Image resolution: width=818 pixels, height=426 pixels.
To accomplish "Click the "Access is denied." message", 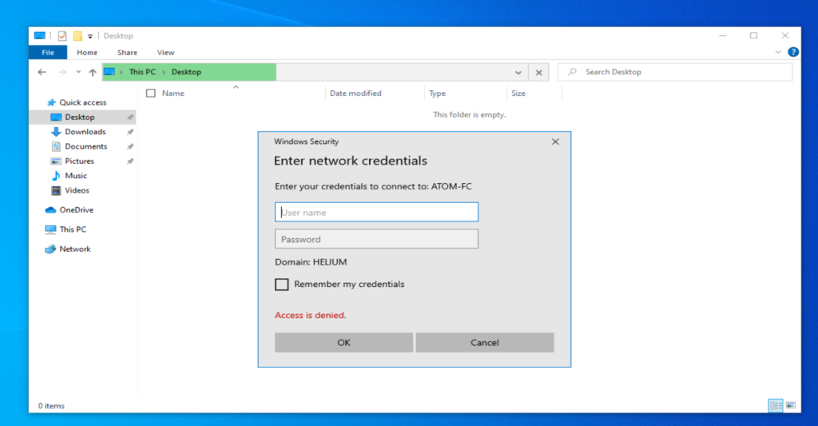I will (x=311, y=315).
